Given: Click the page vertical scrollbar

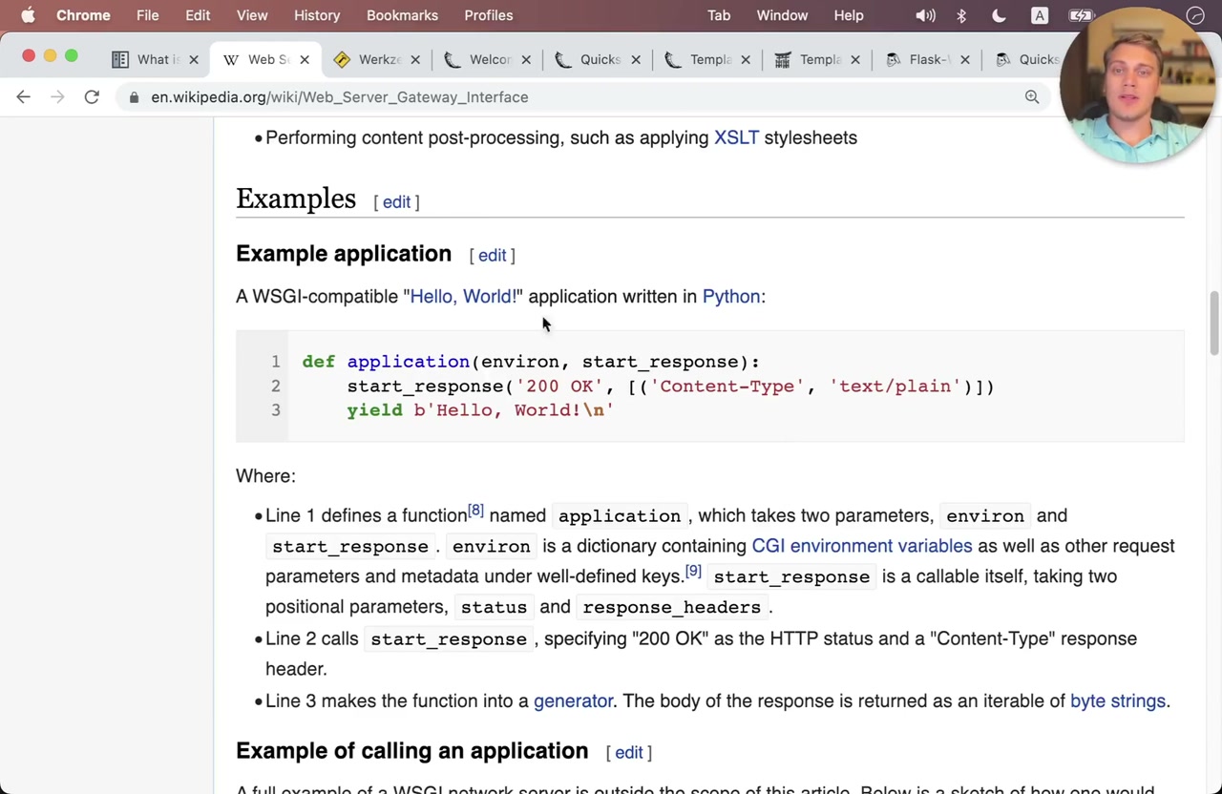Looking at the screenshot, I should click(x=1214, y=324).
